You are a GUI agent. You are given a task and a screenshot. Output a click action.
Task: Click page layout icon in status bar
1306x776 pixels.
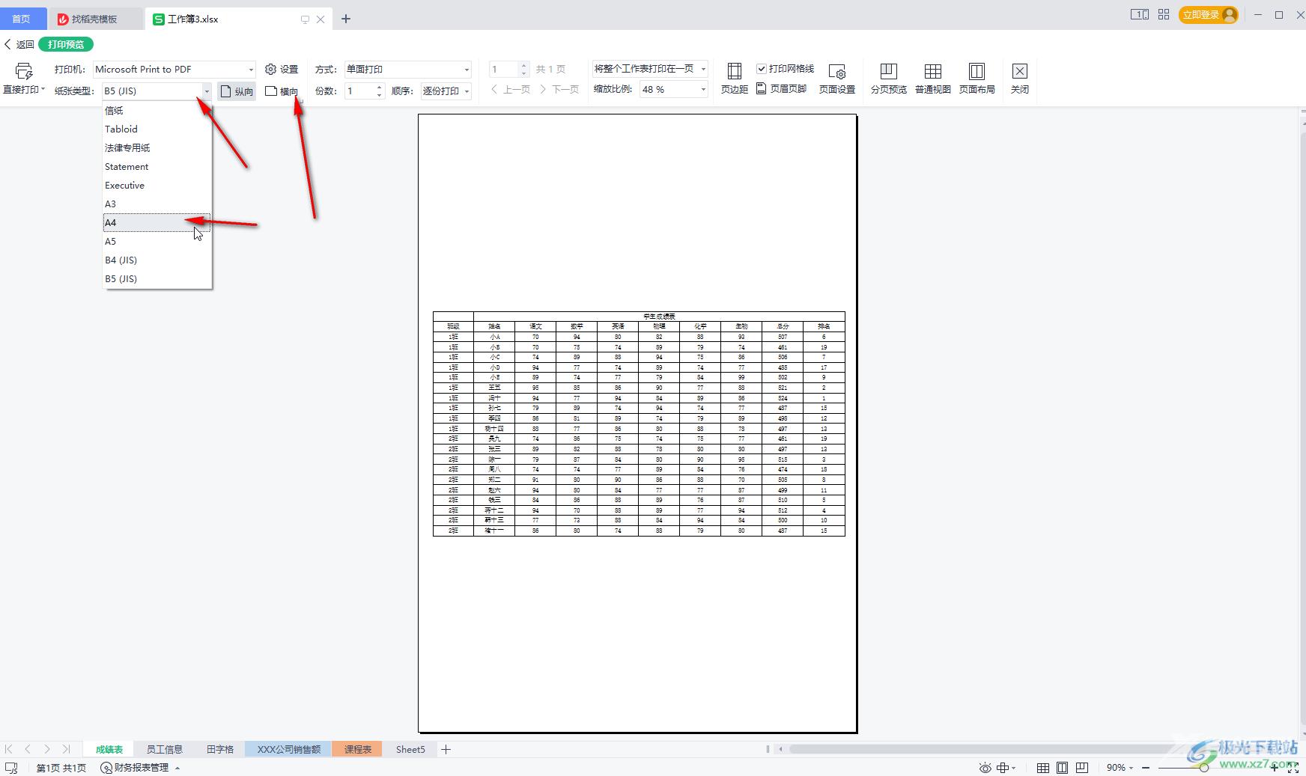[x=1062, y=768]
